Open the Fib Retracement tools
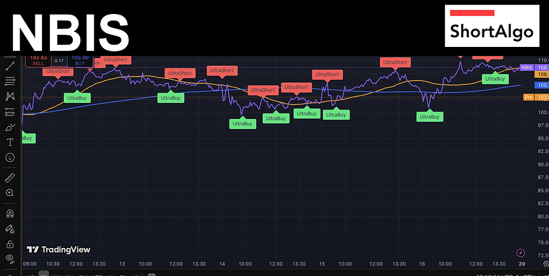This screenshot has height=276, width=549. pyautogui.click(x=10, y=82)
